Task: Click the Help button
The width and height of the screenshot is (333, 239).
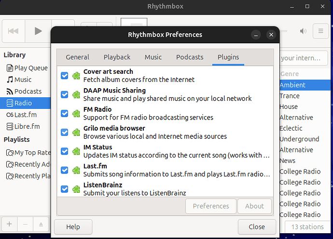Action: (73, 227)
